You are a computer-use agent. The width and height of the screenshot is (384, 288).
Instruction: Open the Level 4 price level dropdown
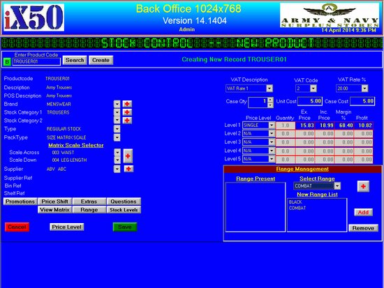(x=272, y=151)
